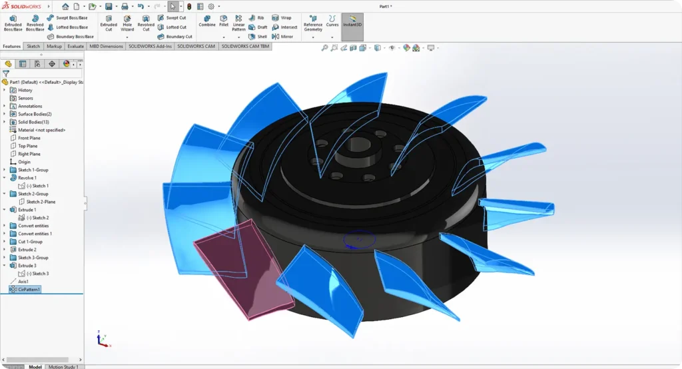The height and width of the screenshot is (369, 682).
Task: Expand the Solid Bodies(13) folder
Action: tap(5, 122)
